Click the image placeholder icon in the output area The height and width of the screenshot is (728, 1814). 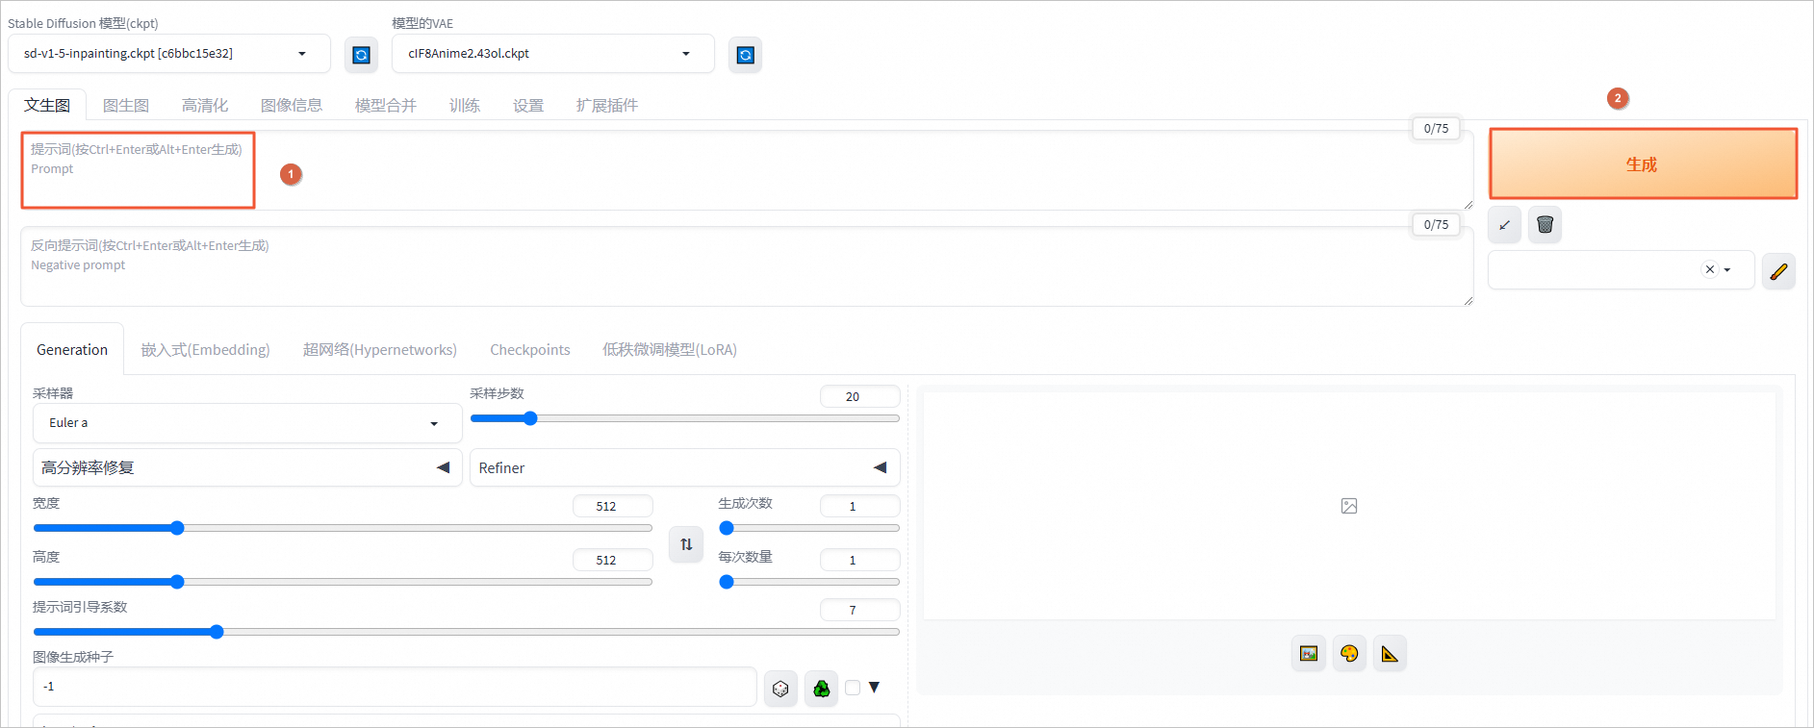[1349, 506]
